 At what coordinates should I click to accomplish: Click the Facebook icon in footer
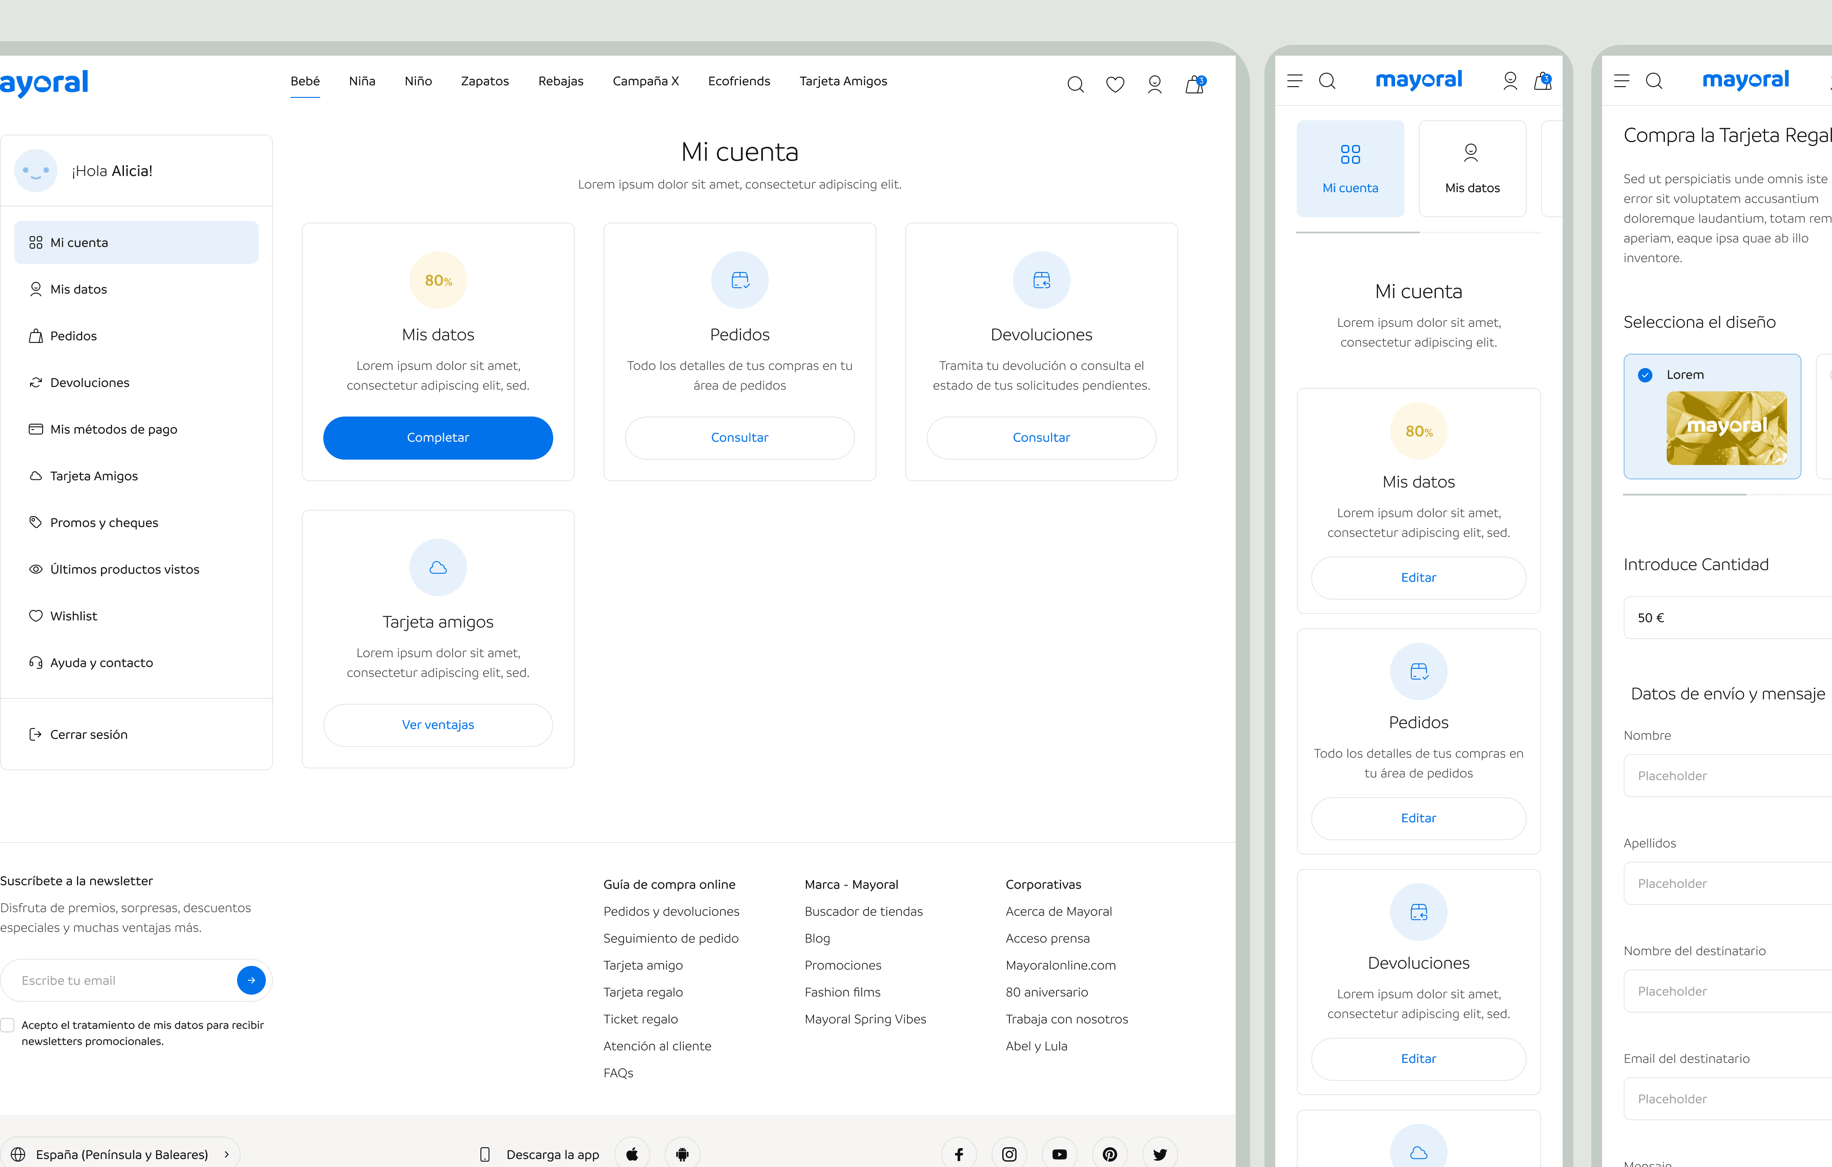959,1154
